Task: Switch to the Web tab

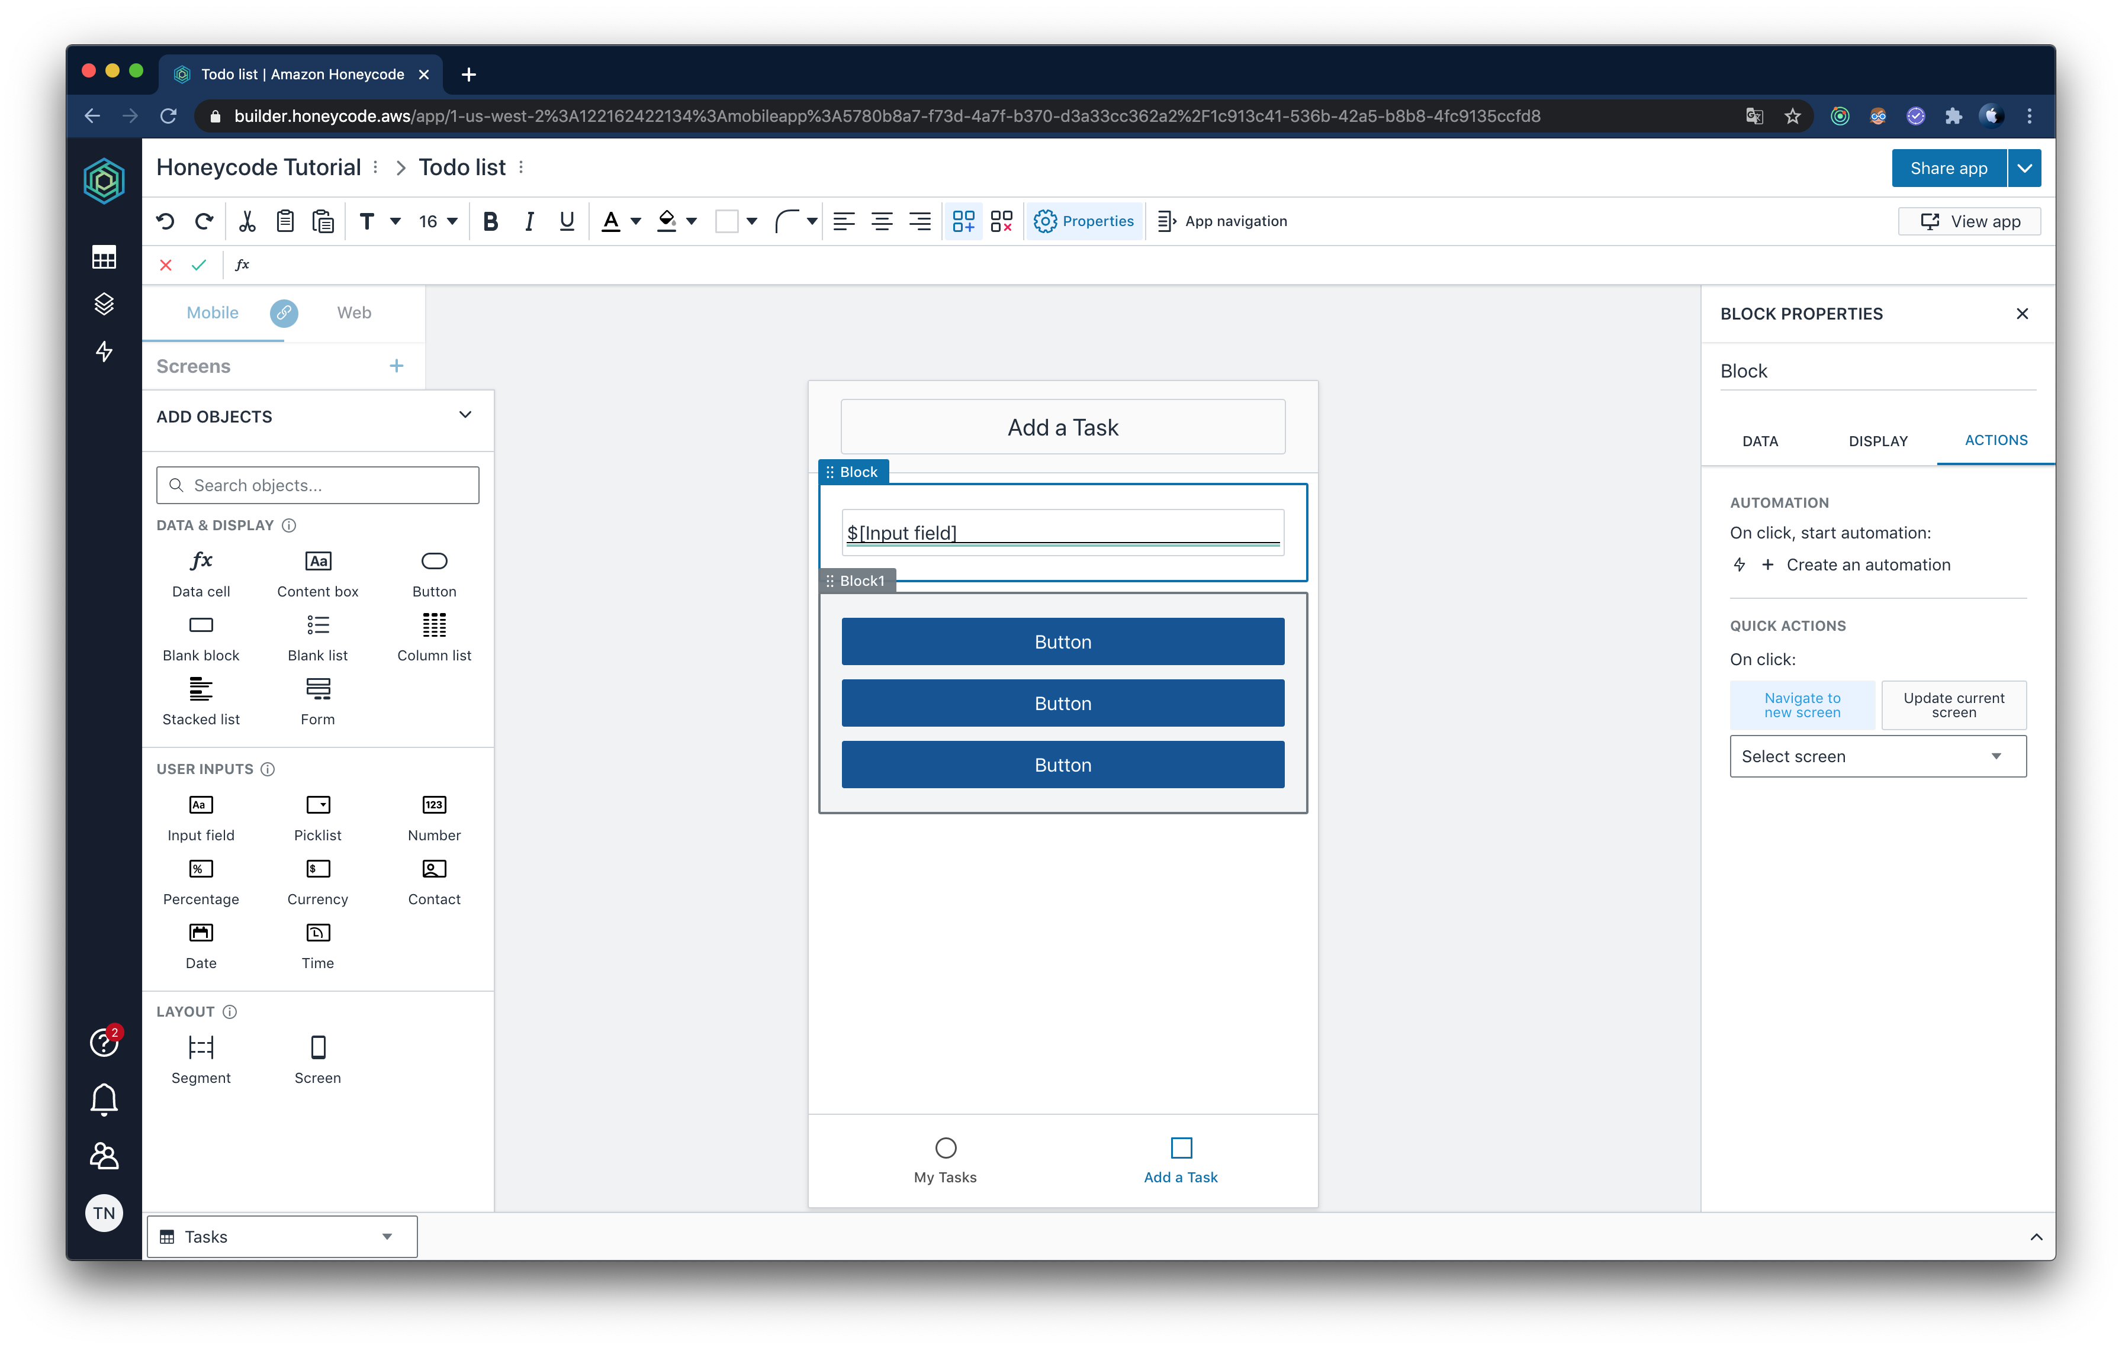Action: 353,312
